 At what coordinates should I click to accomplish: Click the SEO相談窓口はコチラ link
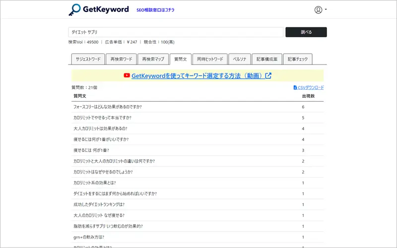coord(155,10)
